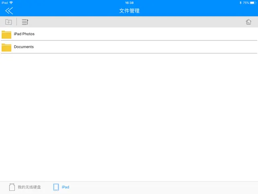Create a new folder with the plus-folder icon
258x194 pixels.
click(x=8, y=22)
